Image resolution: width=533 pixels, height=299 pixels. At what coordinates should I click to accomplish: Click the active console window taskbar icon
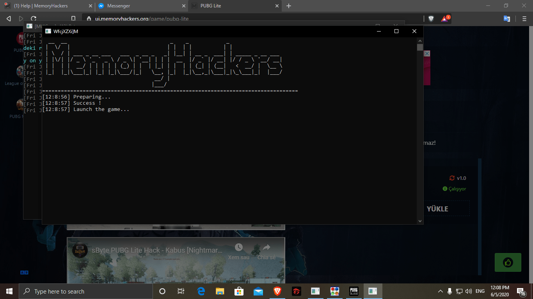373,291
